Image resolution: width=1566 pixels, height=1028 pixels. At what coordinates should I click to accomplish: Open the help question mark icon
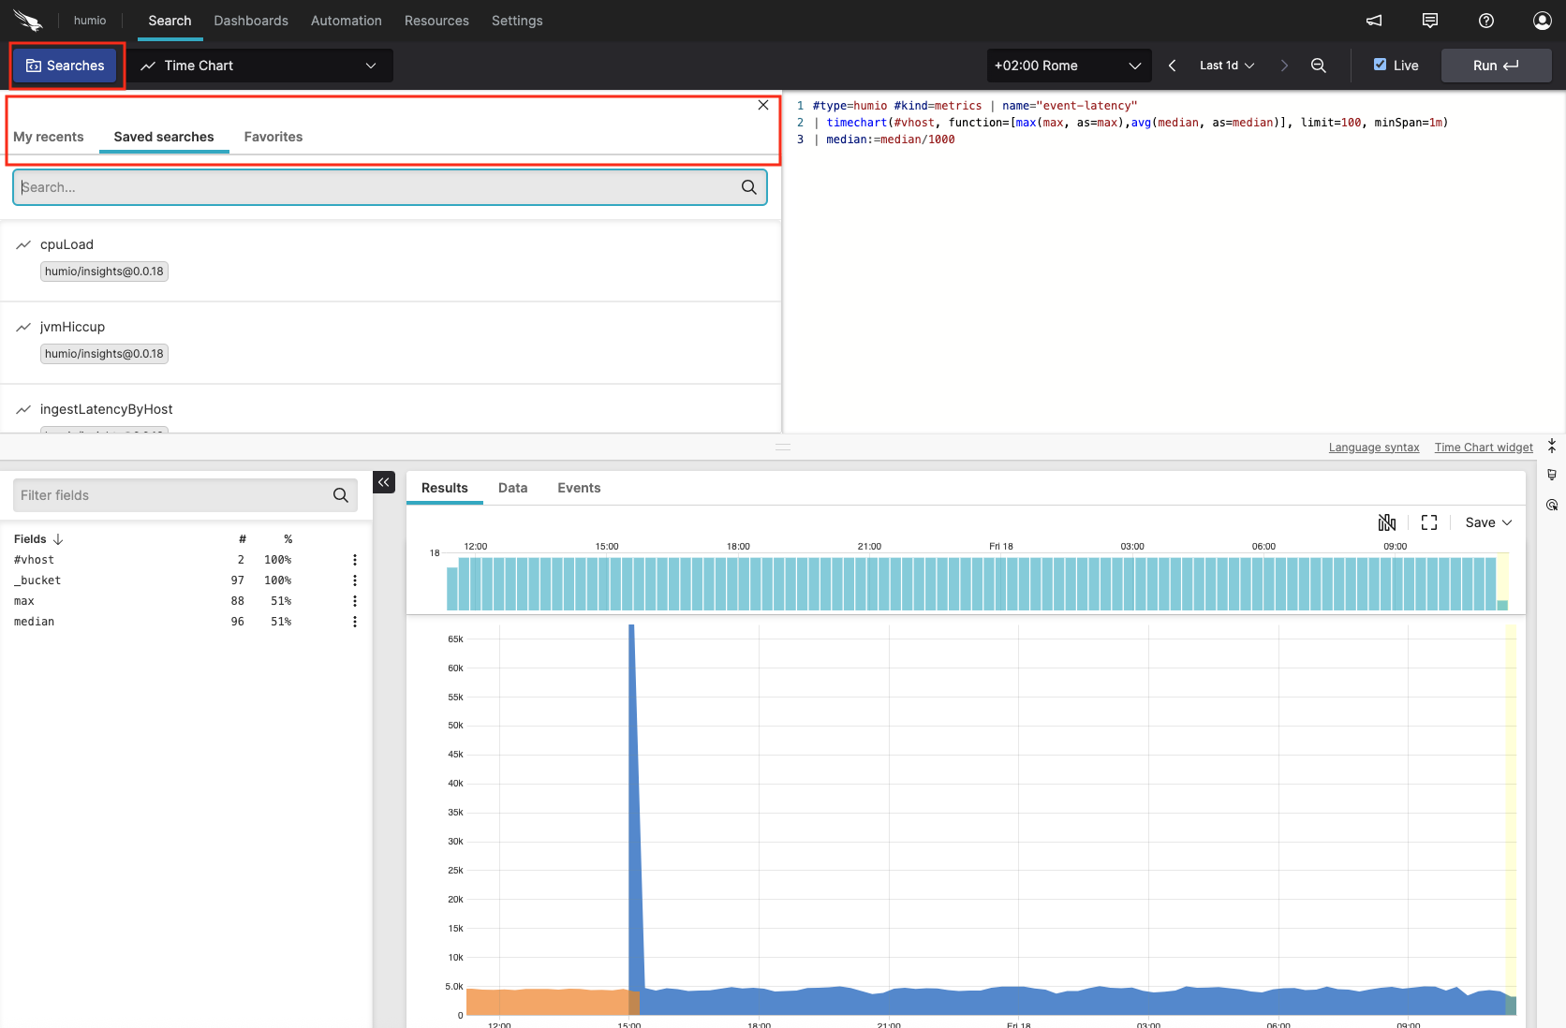pos(1485,21)
